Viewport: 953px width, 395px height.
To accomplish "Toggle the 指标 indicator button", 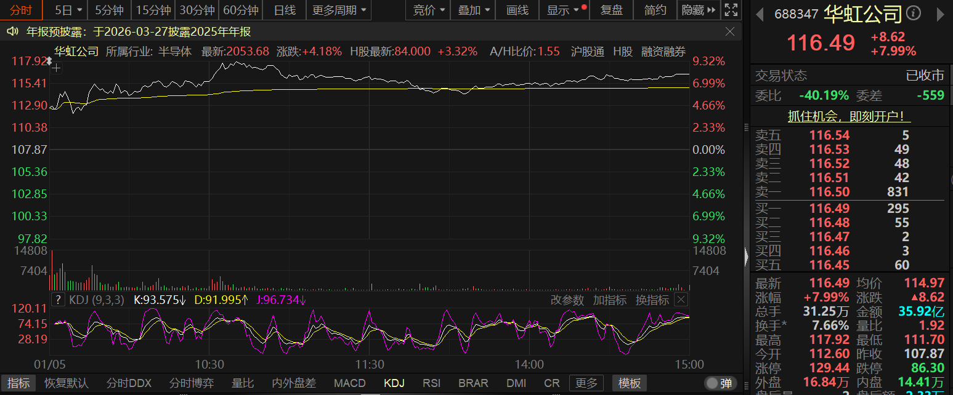I will (x=18, y=383).
